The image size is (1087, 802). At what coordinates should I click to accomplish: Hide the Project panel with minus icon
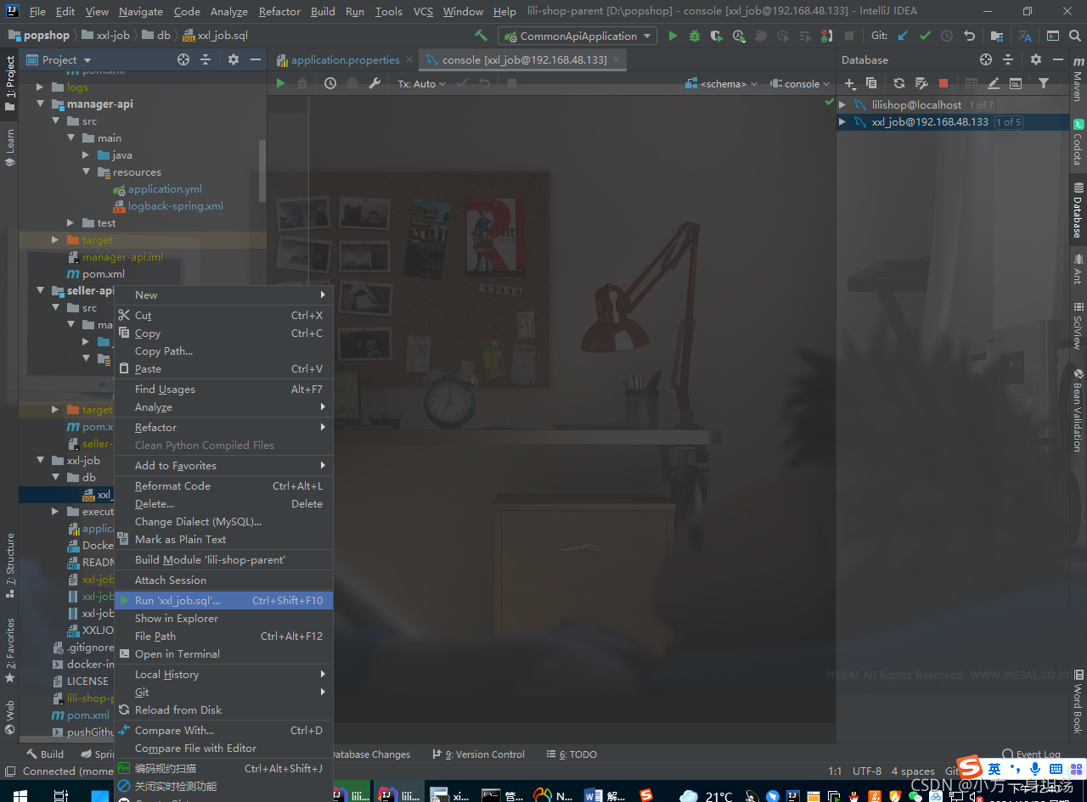click(x=256, y=59)
